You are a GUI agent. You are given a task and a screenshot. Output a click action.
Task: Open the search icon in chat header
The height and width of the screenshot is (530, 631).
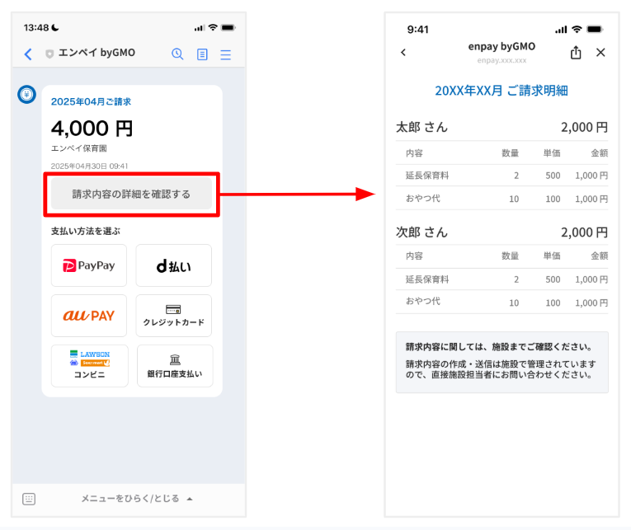177,54
